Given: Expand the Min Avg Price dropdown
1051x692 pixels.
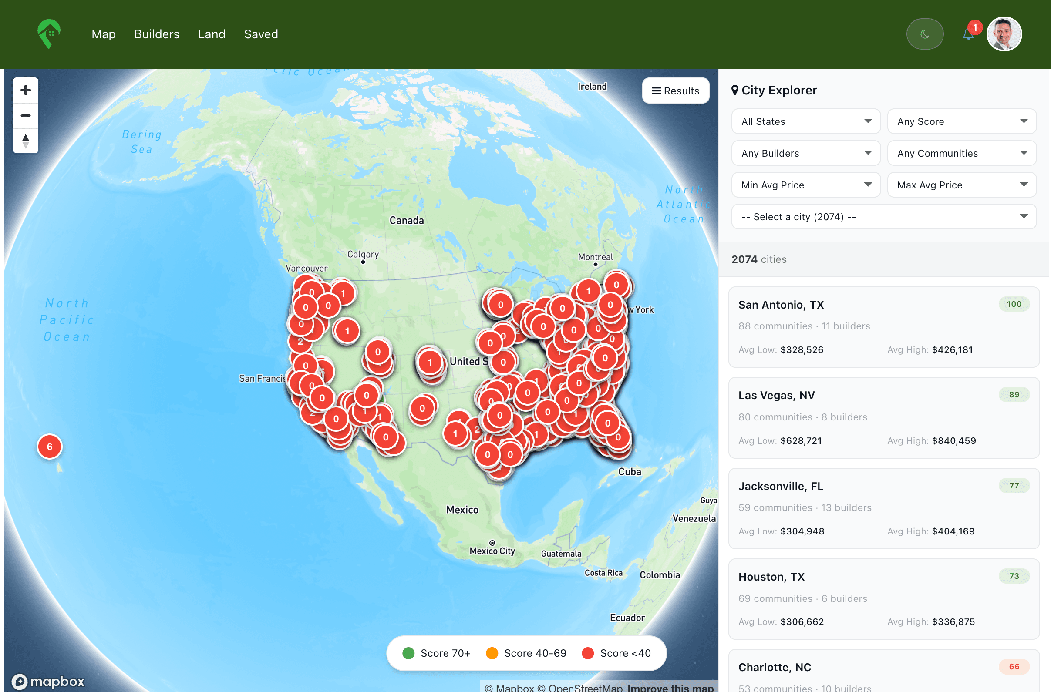Looking at the screenshot, I should [805, 185].
